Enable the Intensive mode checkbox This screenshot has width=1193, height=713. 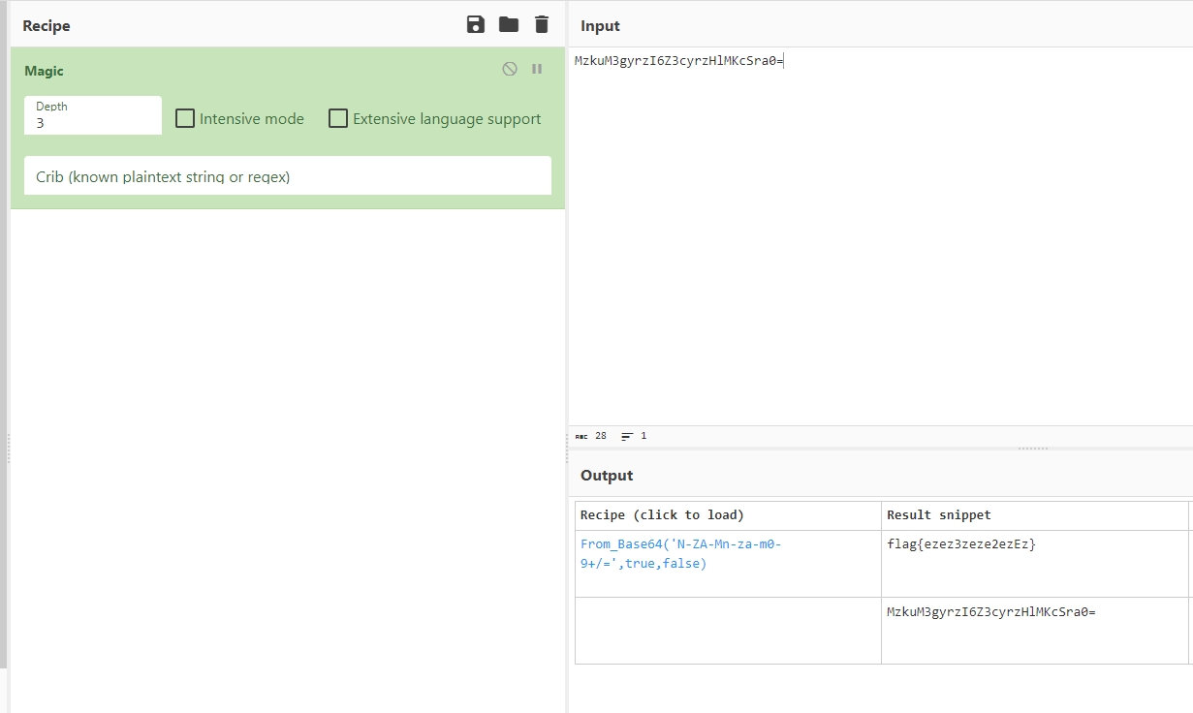pos(185,119)
